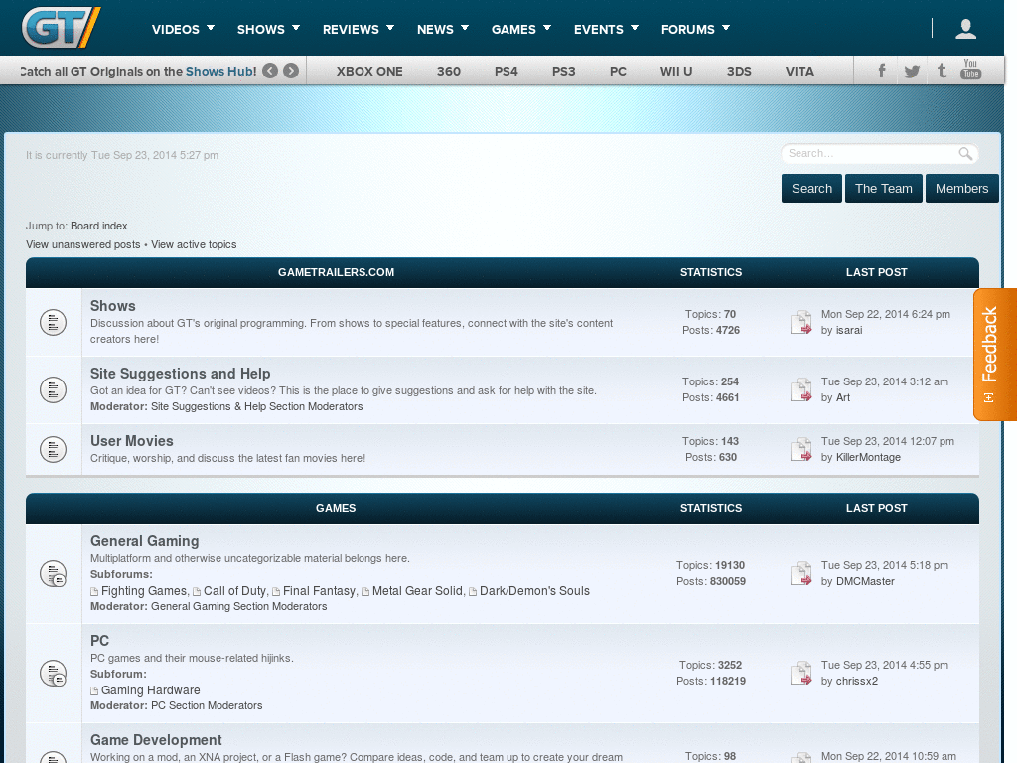
Task: Select the 360 platform tab
Action: 449,72
